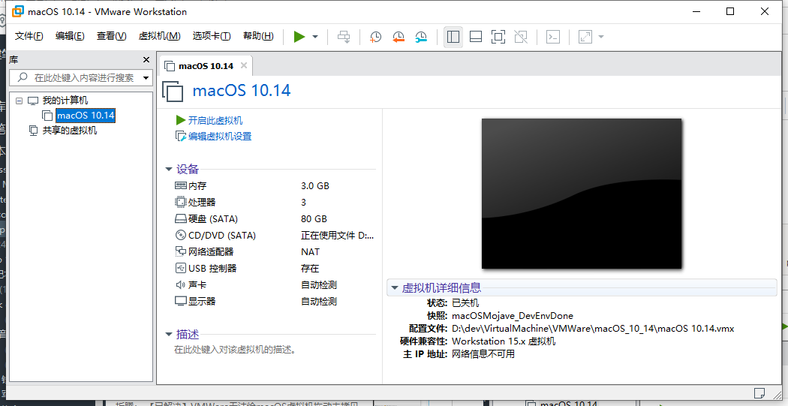Click the VM icon beside macOS 10.14 heading
This screenshot has width=788, height=406.
coord(173,91)
